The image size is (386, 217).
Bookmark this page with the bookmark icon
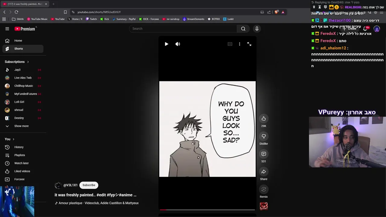click(65, 12)
